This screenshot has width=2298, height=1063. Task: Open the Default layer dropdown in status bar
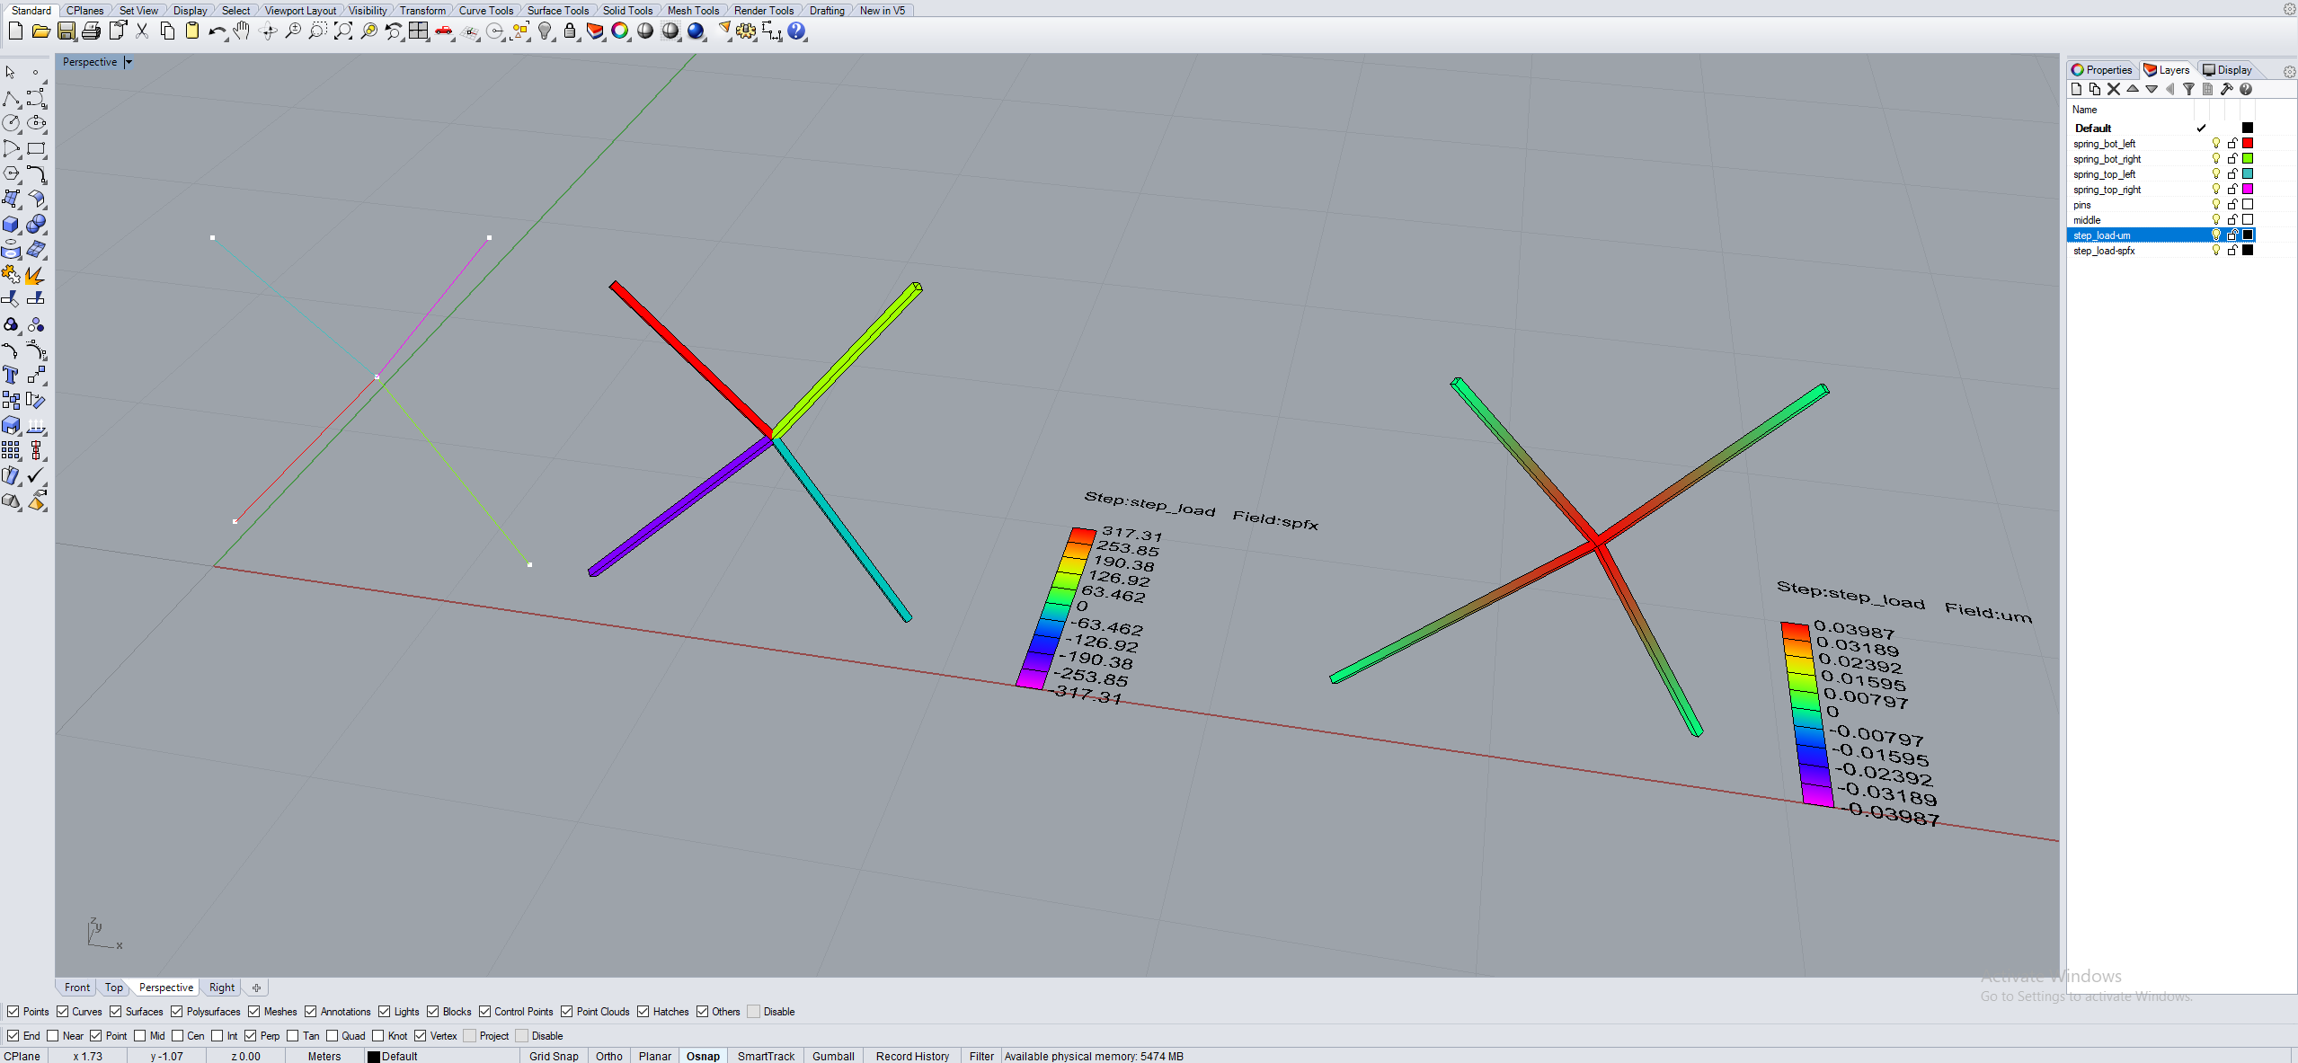click(399, 1057)
